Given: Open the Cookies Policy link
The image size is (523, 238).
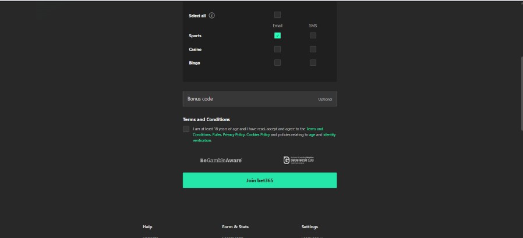Looking at the screenshot, I should coord(258,134).
